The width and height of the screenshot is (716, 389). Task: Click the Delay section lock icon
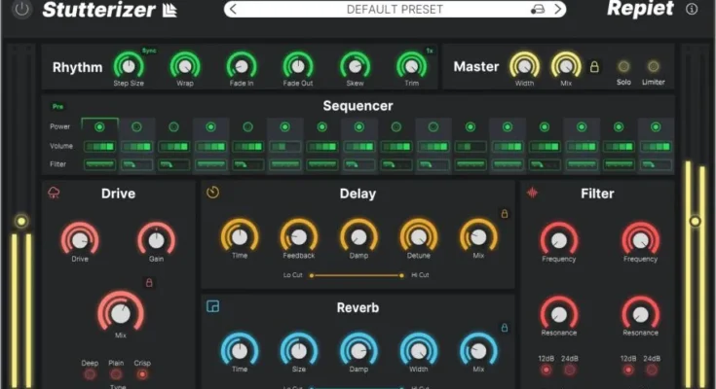[505, 213]
